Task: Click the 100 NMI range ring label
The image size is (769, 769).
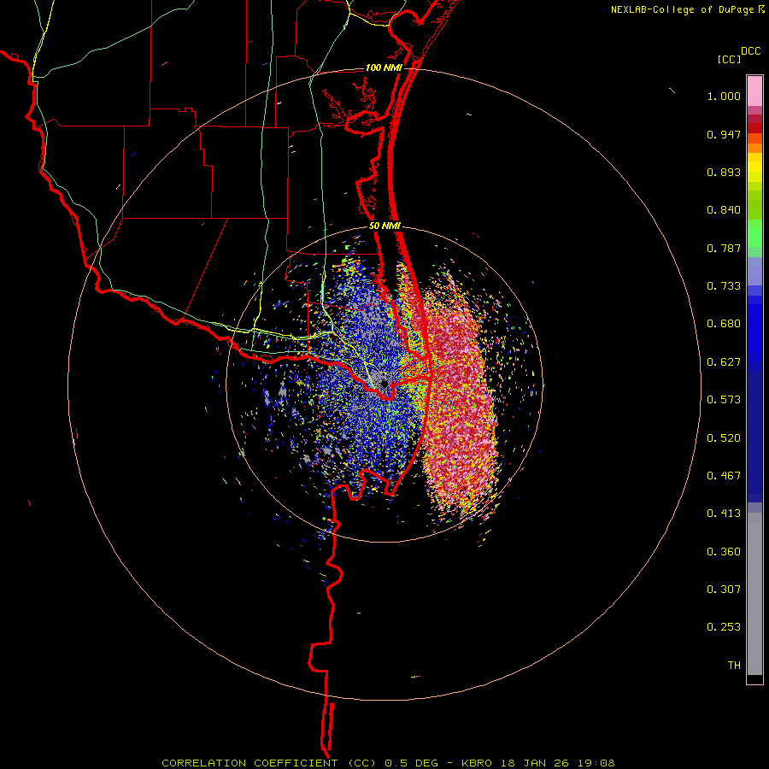Action: 384,68
